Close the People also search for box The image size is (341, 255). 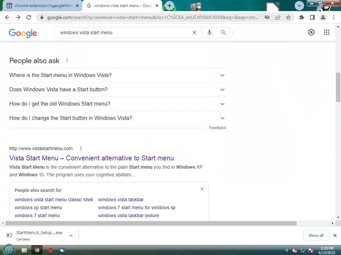[x=202, y=189]
